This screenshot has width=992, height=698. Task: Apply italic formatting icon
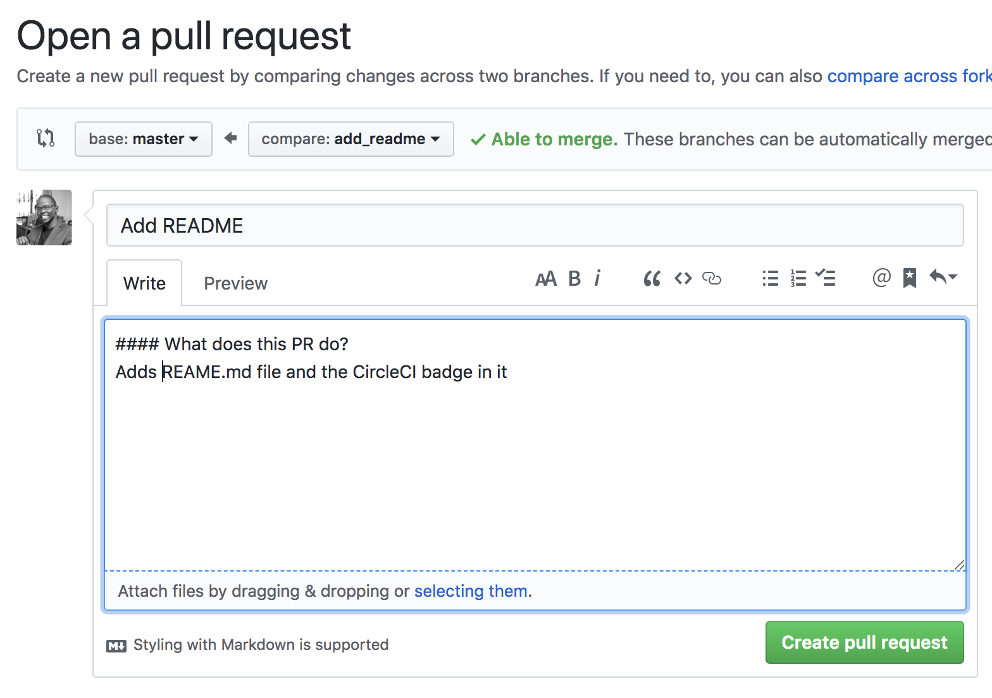click(597, 278)
